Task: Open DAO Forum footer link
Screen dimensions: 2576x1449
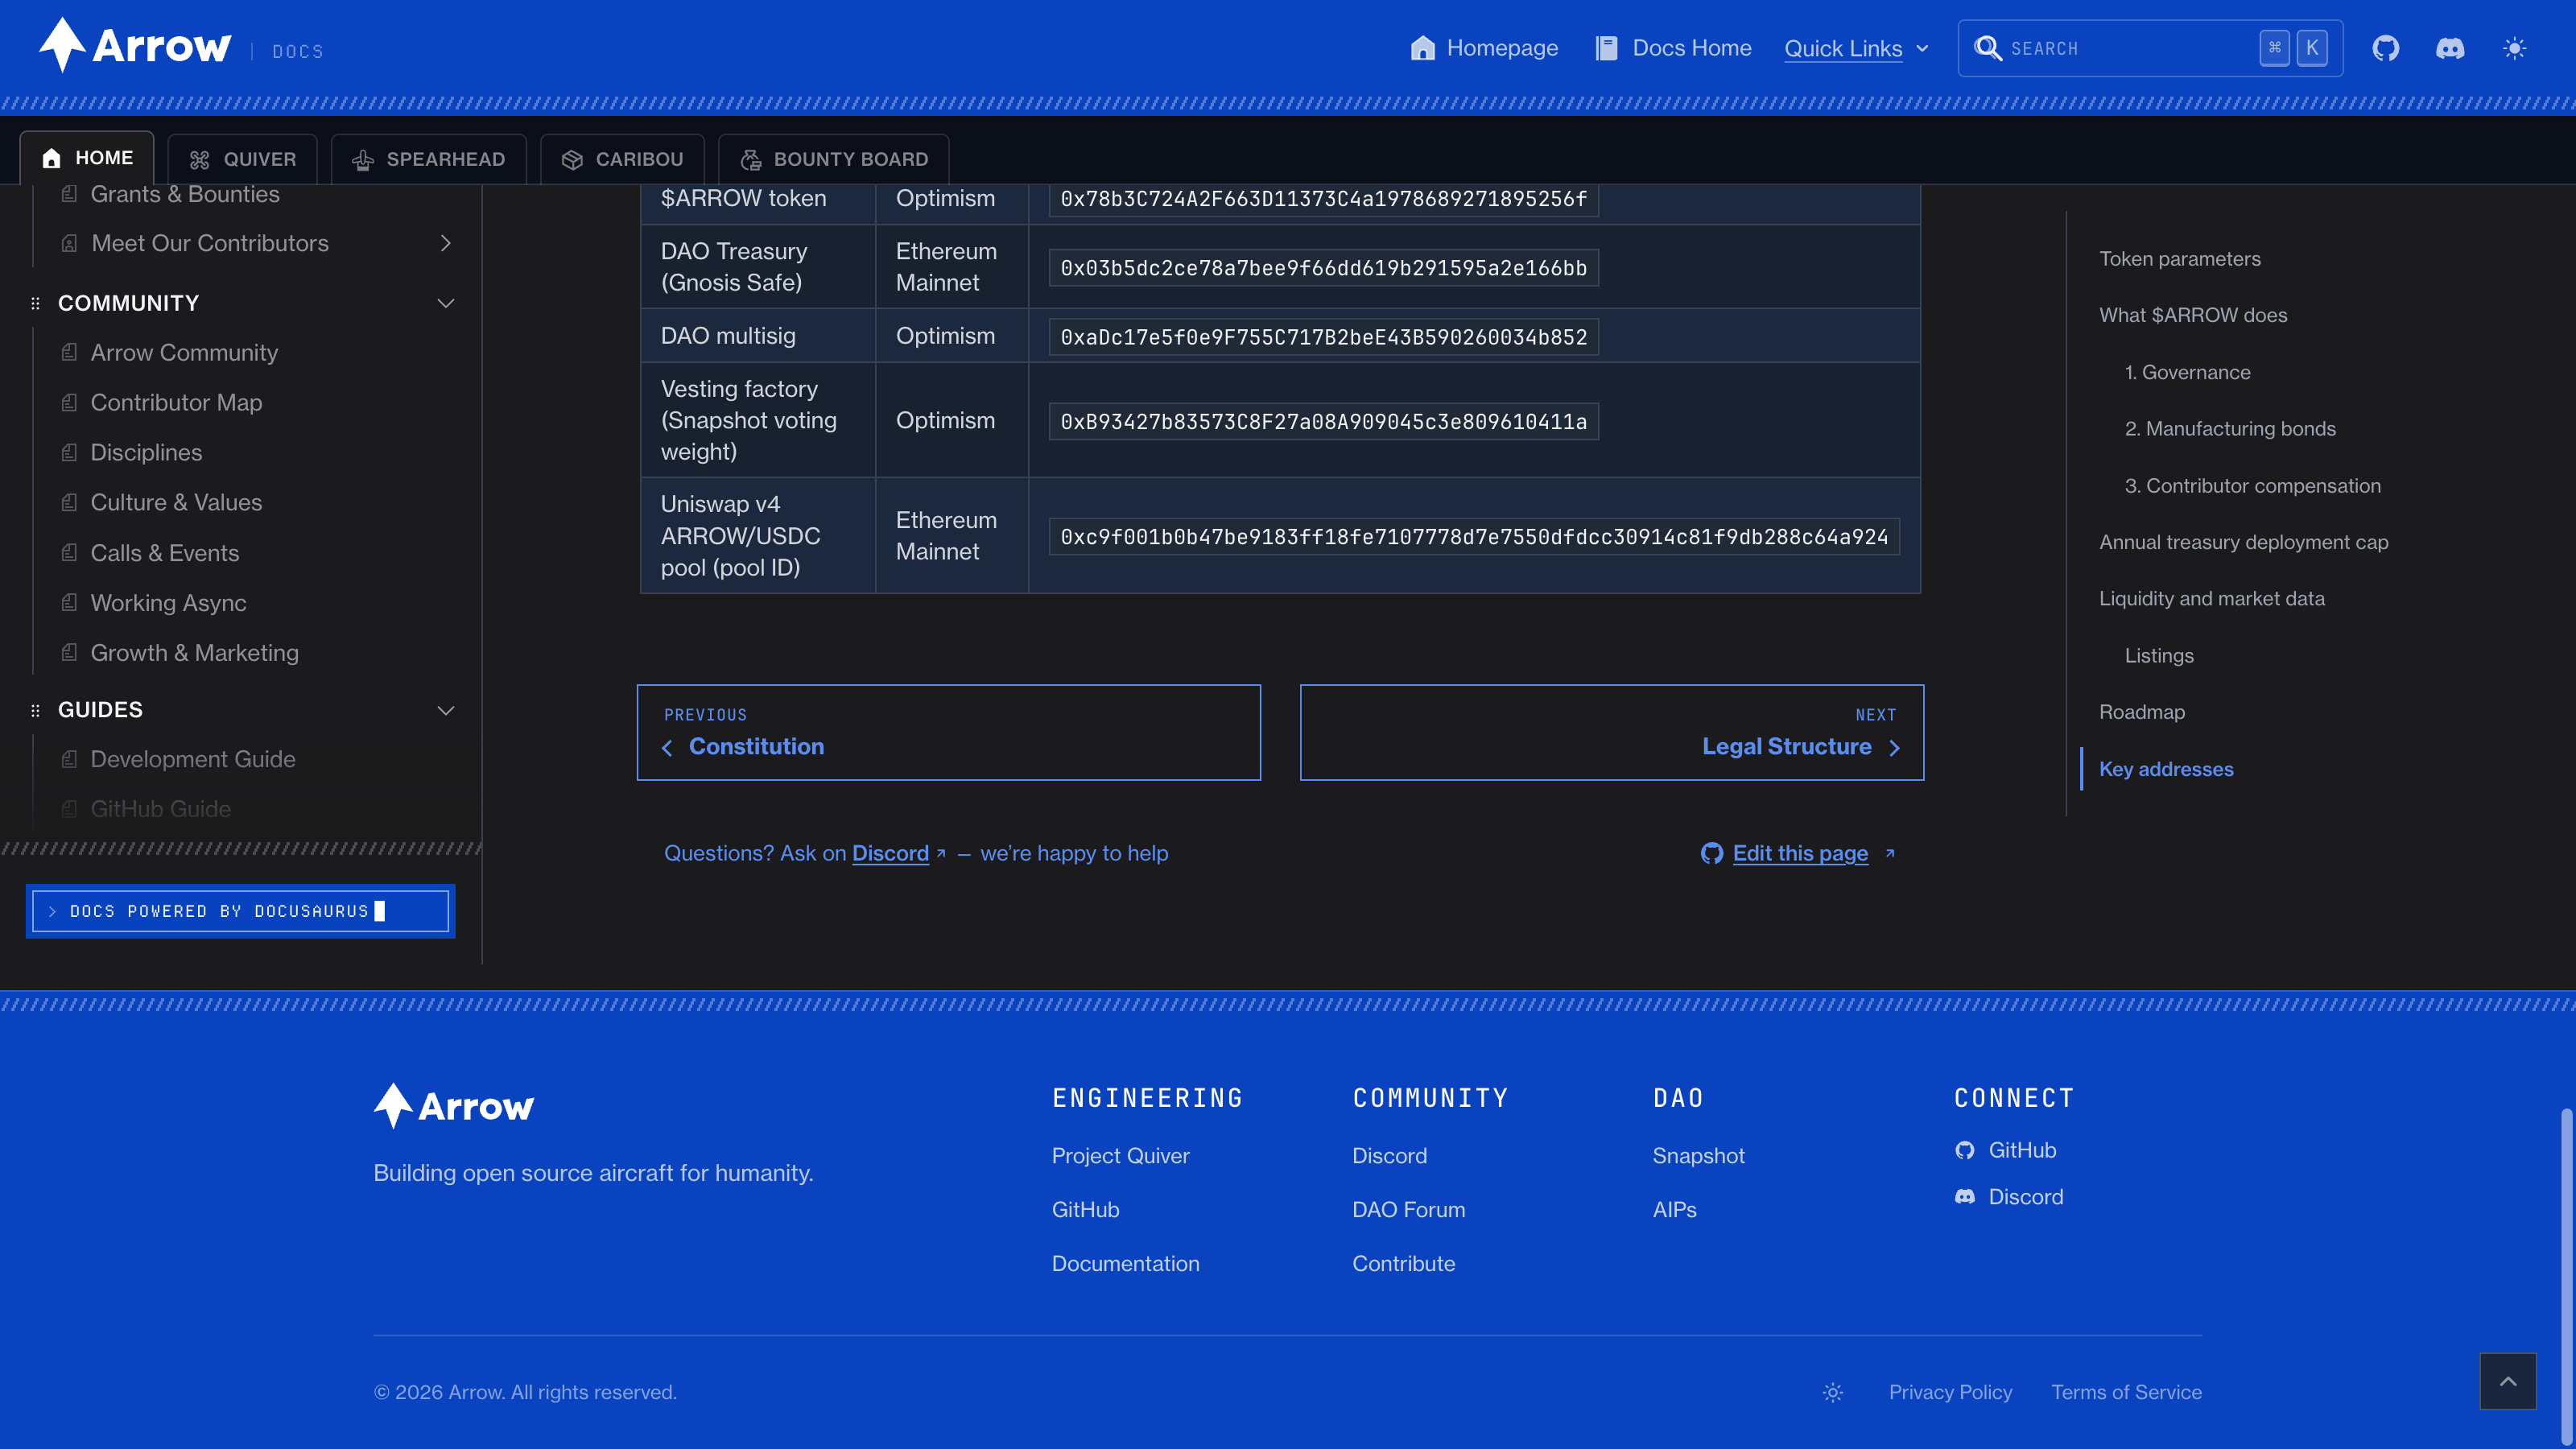Action: tap(1408, 1209)
